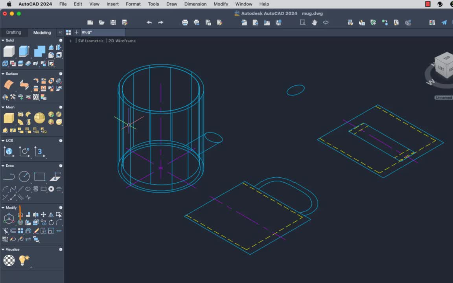
Task: Switch to the Modeling tab
Action: [42, 33]
